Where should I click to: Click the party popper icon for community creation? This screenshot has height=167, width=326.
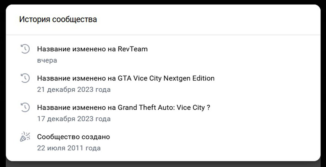point(25,137)
